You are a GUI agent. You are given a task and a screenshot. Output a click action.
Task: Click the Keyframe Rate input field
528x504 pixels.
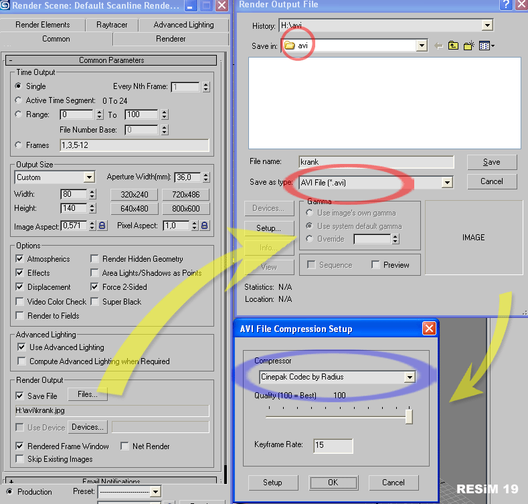333,445
